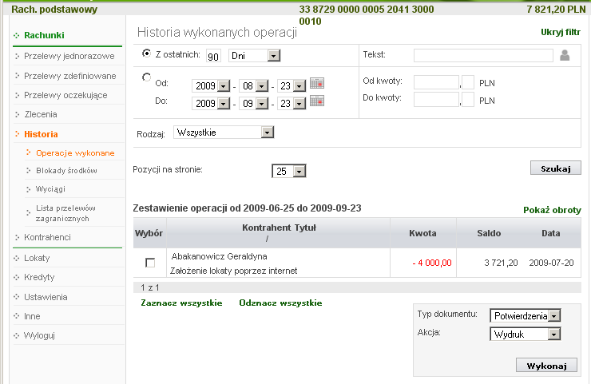Go to Kontrahenci

pos(47,237)
